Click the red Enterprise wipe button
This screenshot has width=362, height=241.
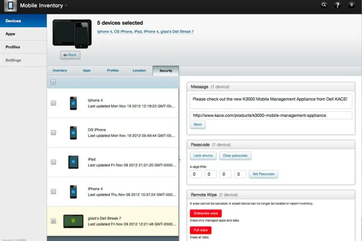coord(206,213)
